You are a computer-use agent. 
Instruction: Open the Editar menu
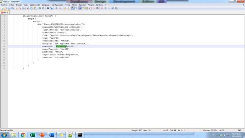pyautogui.click(x=12, y=5)
